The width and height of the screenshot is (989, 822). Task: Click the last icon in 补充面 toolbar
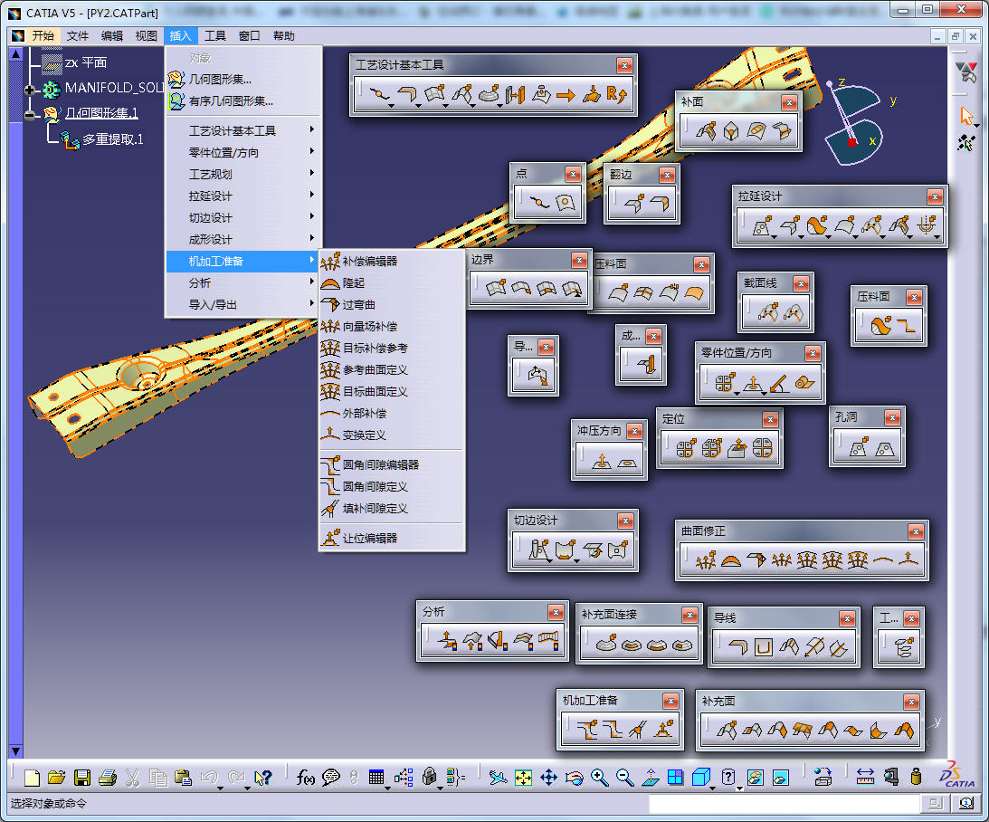[903, 731]
